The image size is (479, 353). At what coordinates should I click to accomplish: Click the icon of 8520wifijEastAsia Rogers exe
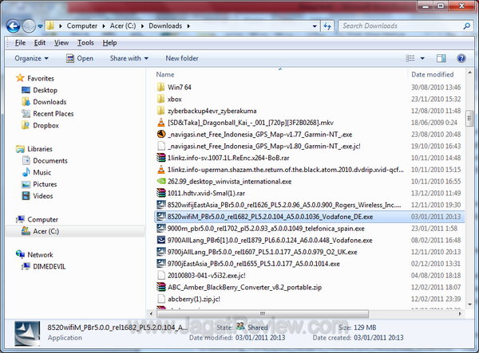coord(161,205)
